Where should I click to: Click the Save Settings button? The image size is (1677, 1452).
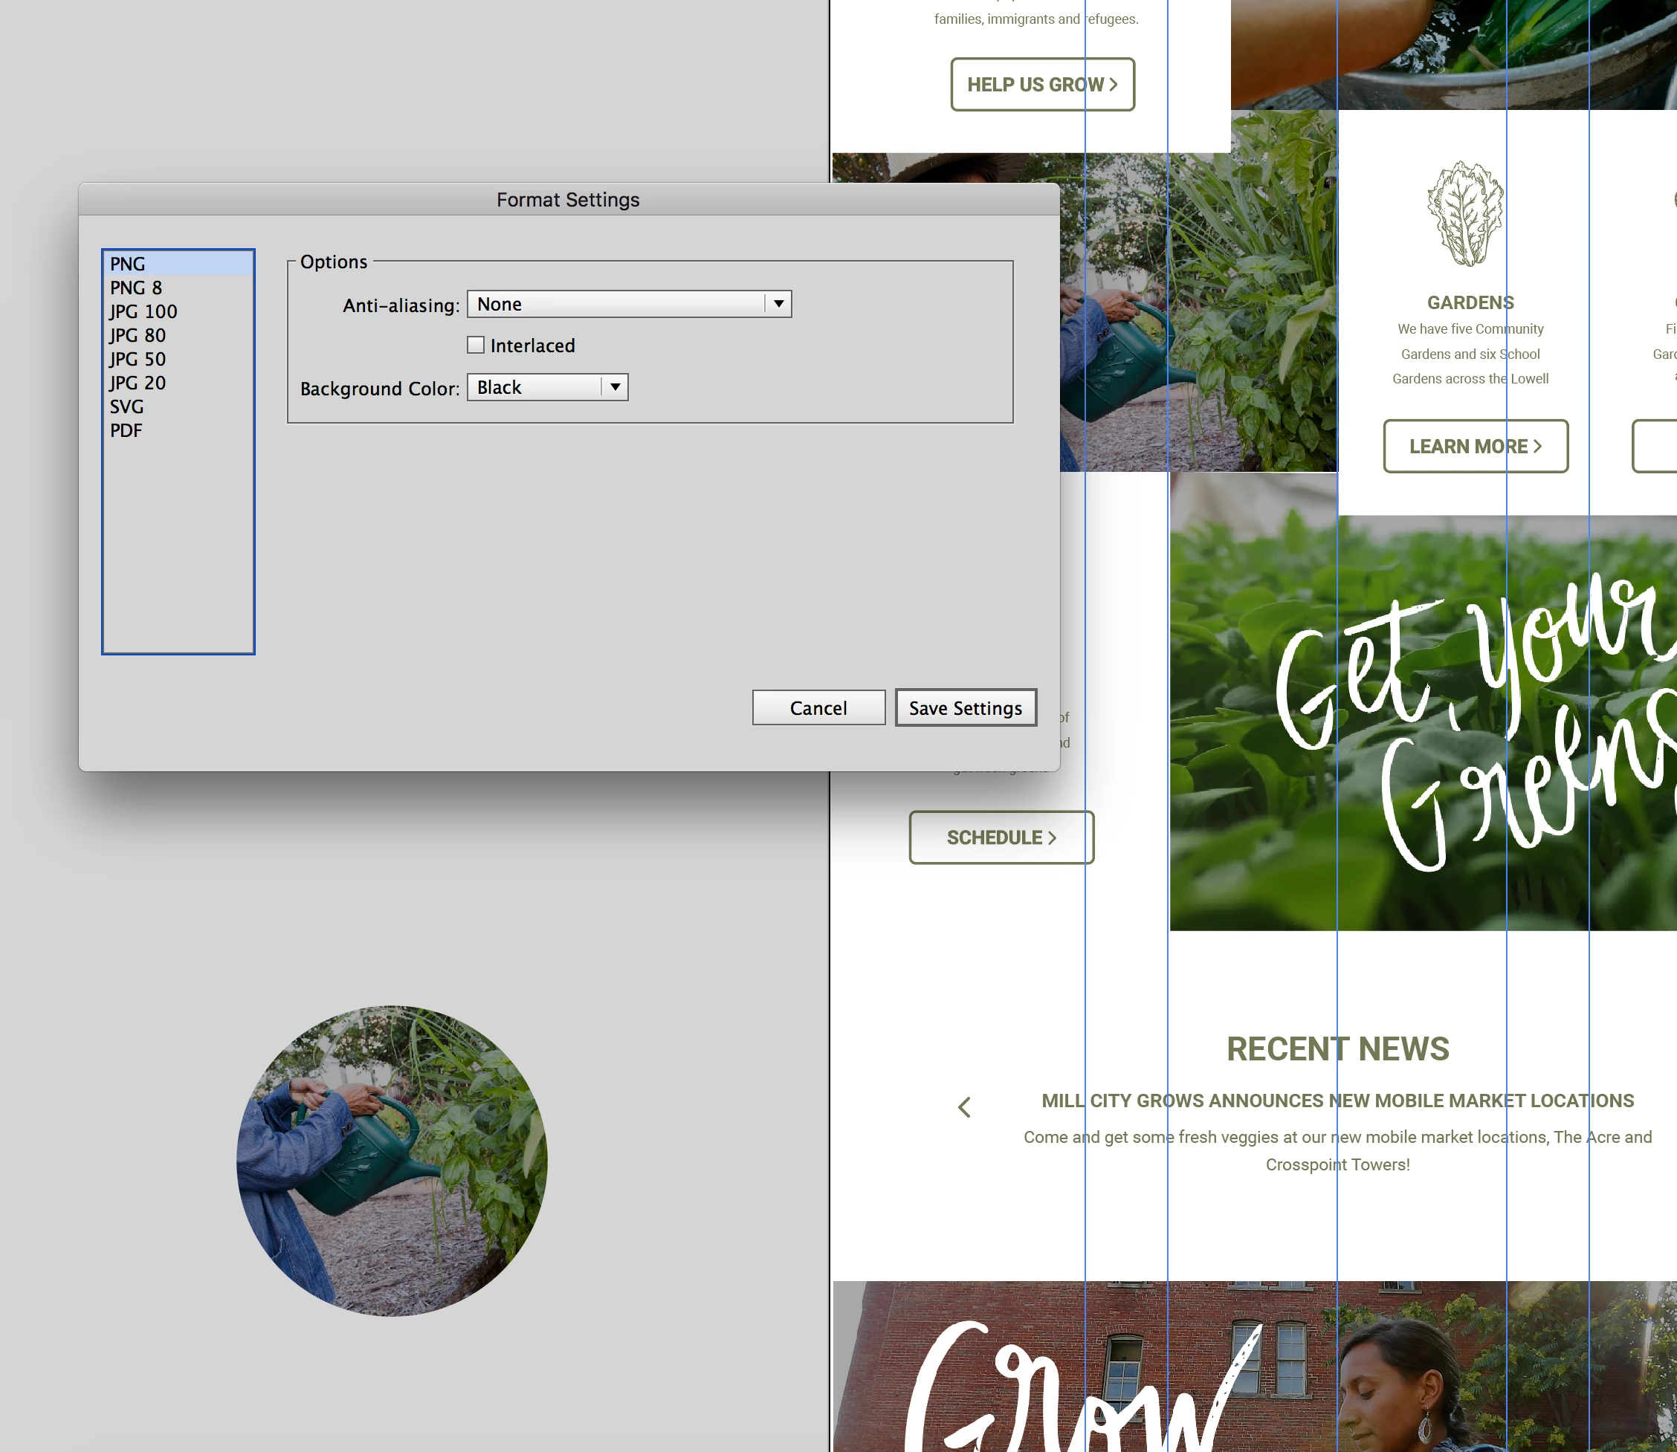(x=965, y=707)
